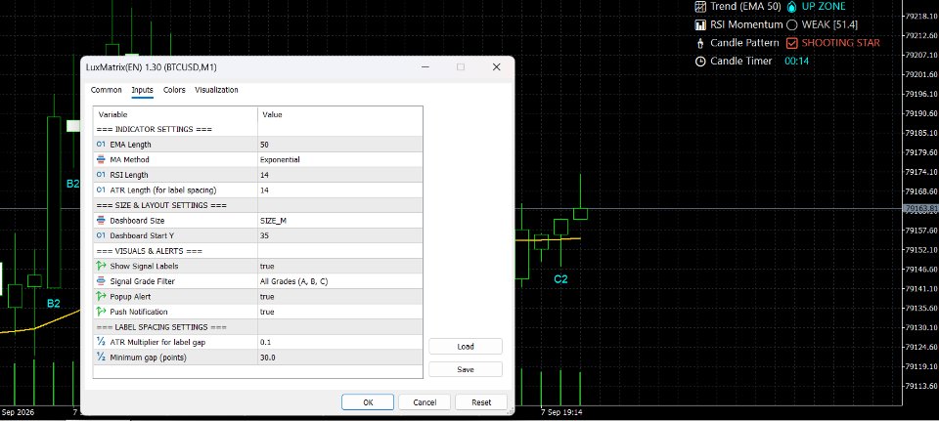
Task: Click the current price tag 79163.81
Action: click(x=920, y=209)
